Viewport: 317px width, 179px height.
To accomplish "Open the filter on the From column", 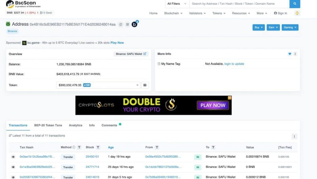I will (157, 147).
